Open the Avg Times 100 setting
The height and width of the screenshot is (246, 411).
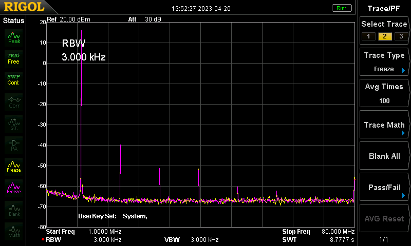point(384,93)
